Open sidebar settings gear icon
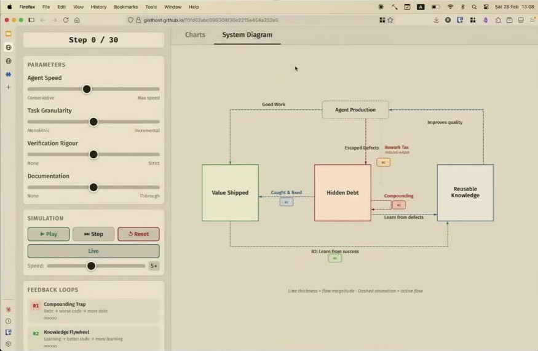The height and width of the screenshot is (351, 538). [9, 344]
